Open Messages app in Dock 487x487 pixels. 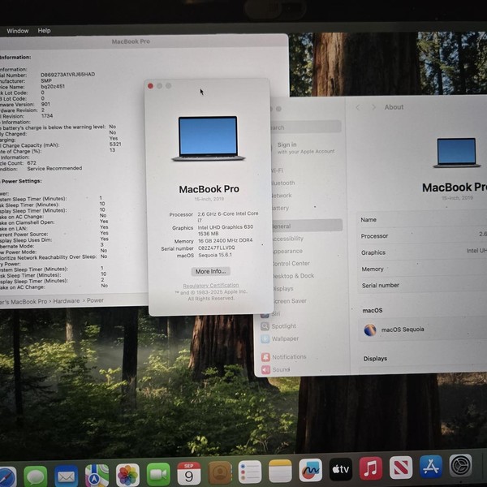pos(36,476)
